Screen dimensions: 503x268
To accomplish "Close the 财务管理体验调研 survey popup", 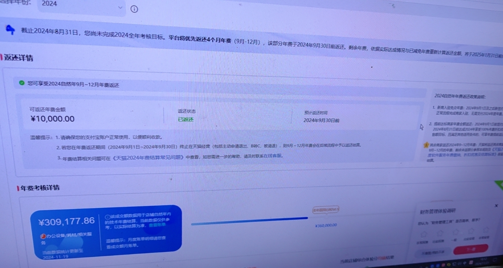I will click(496, 206).
